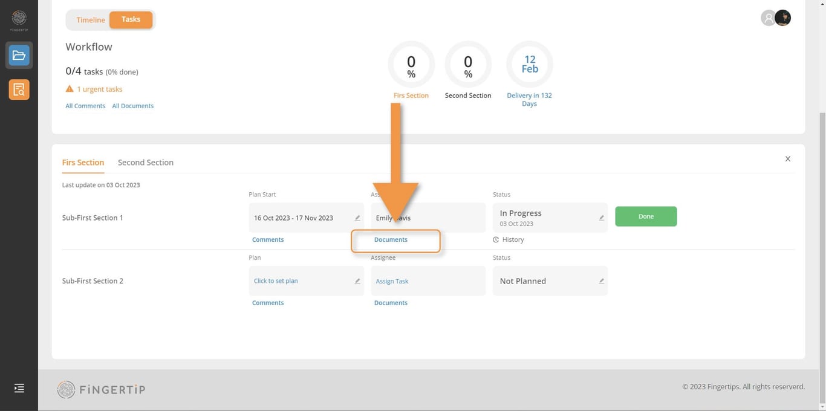Click 1 urgent tasks link
Viewport: 826px width, 411px height.
click(x=99, y=89)
